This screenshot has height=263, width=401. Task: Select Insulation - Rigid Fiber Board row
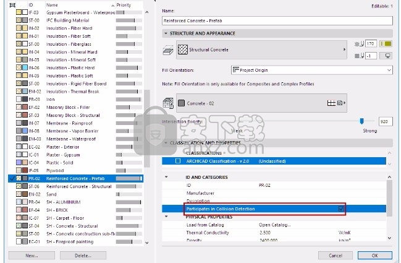click(x=76, y=84)
